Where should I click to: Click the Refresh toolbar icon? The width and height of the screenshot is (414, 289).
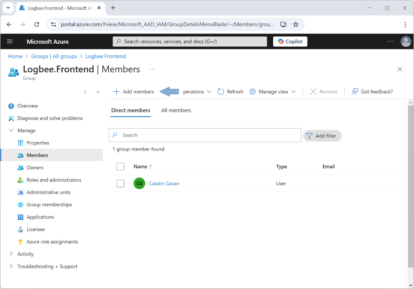221,92
